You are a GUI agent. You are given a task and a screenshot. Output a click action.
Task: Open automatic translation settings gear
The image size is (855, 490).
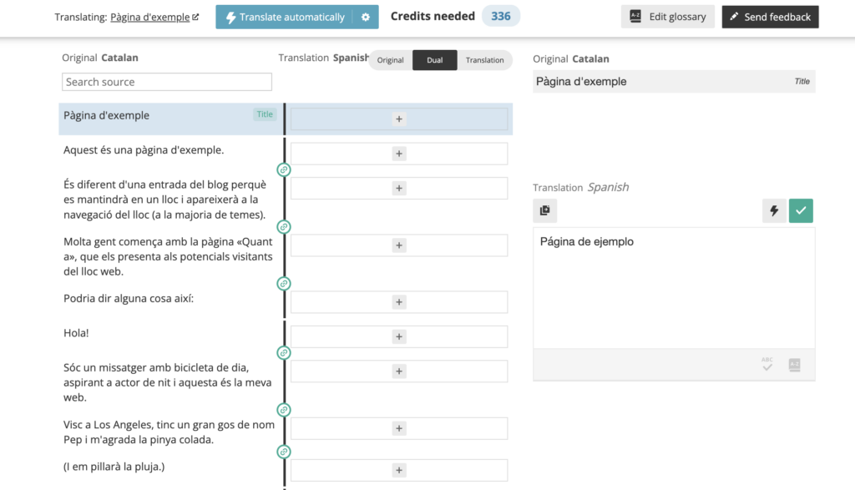point(365,17)
